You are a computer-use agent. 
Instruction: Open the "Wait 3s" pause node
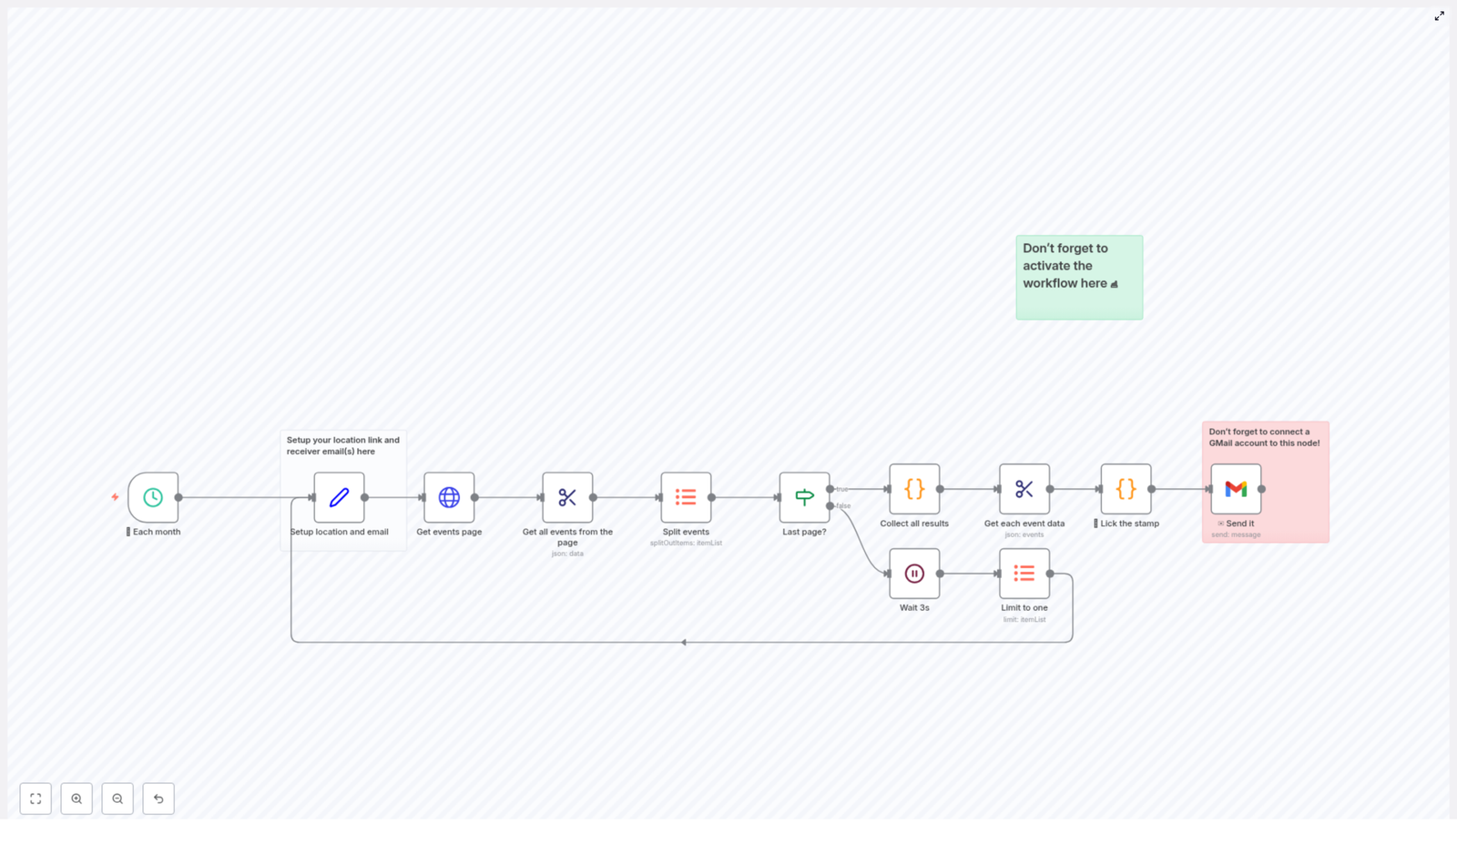pos(913,573)
